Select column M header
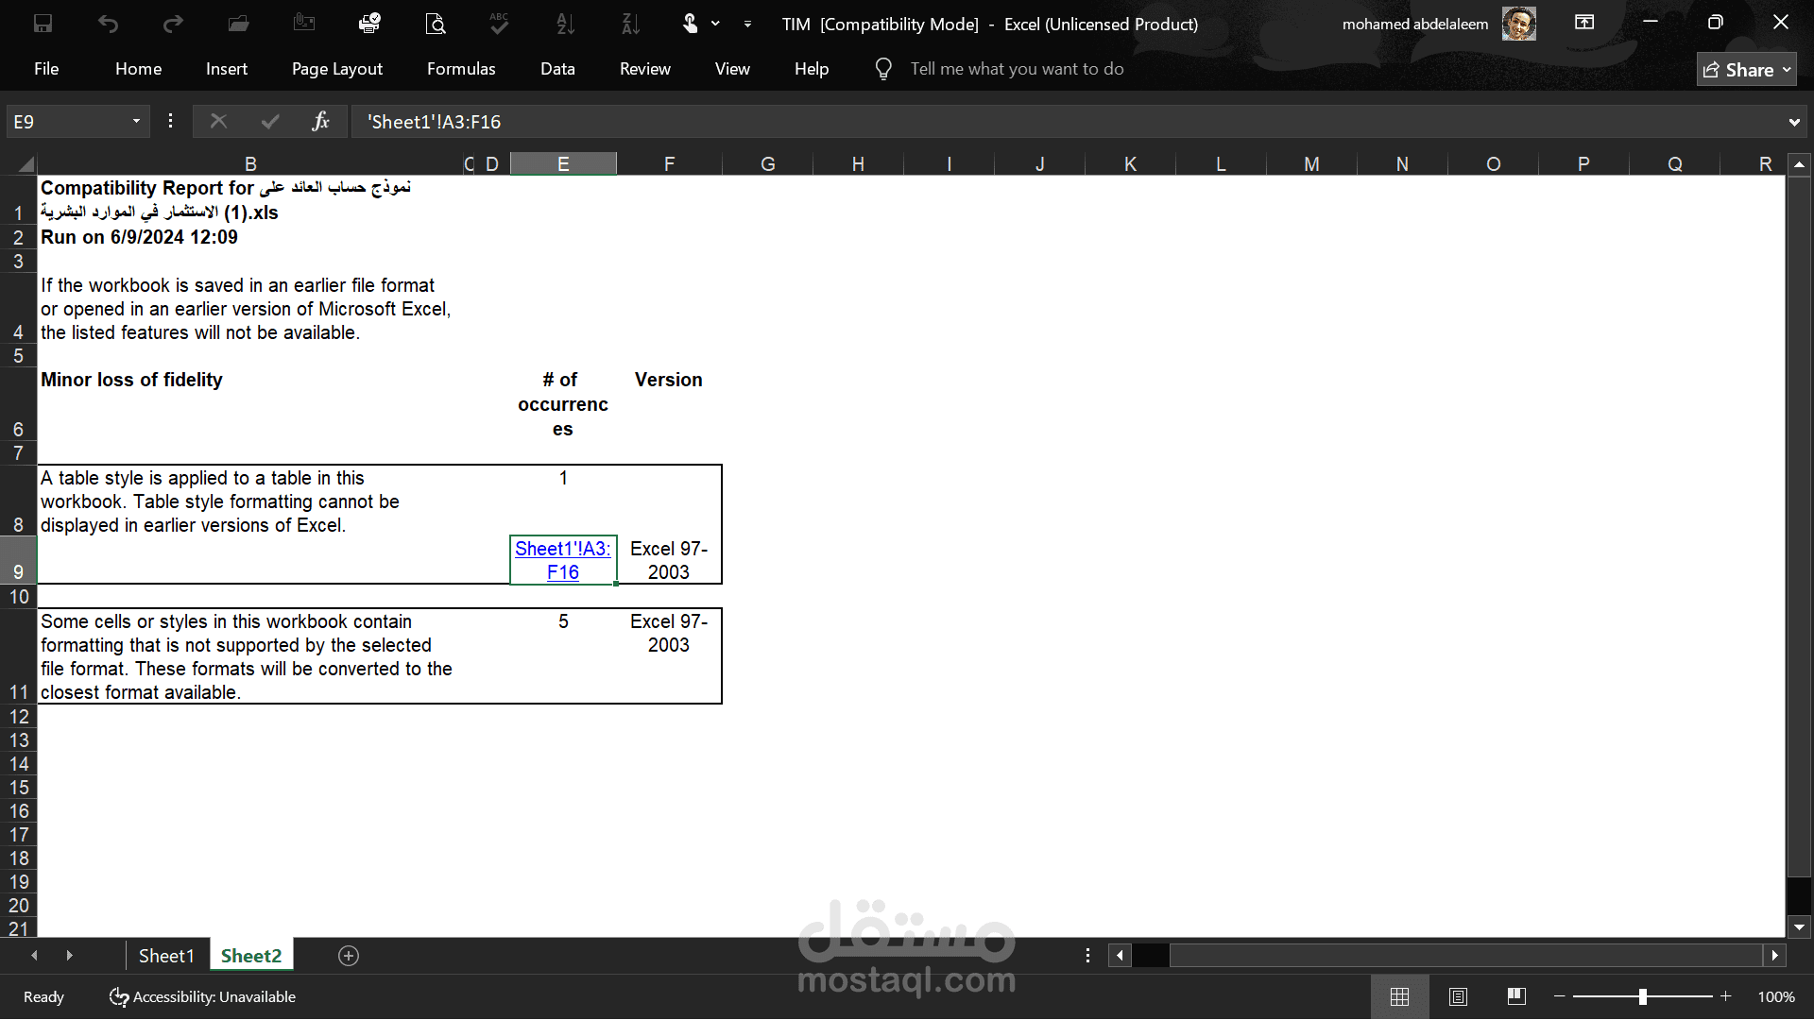1814x1020 pixels. click(1311, 164)
